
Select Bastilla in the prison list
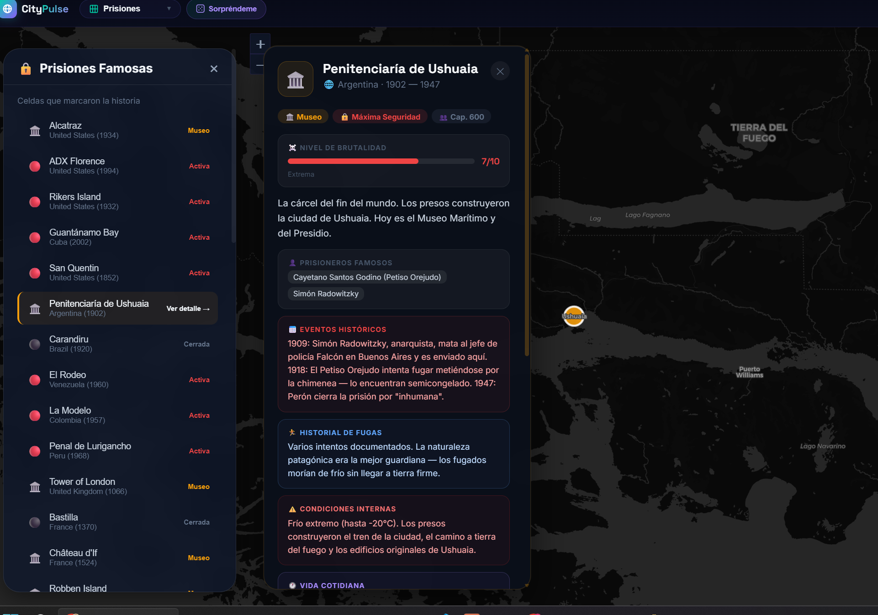click(x=118, y=522)
